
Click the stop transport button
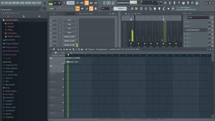[x=59, y=3]
